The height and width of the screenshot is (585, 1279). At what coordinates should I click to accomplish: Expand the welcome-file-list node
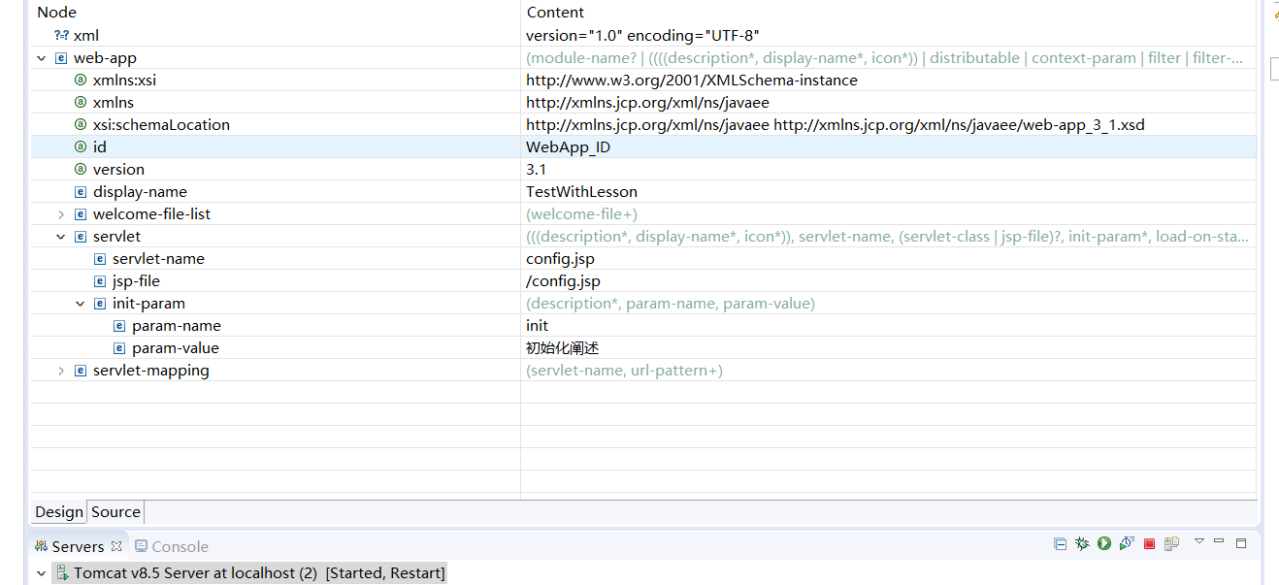click(x=60, y=213)
